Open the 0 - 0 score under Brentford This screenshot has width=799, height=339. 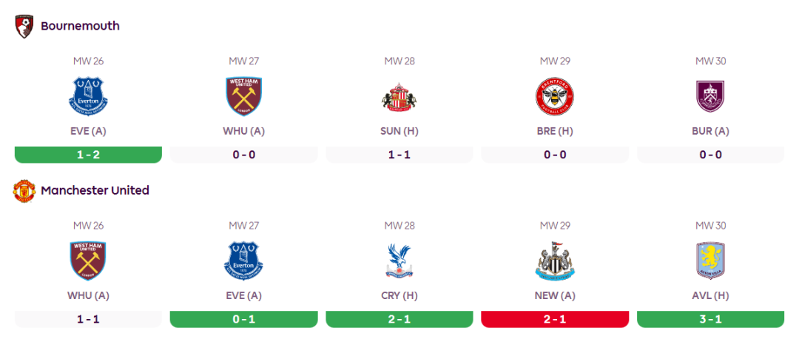[555, 155]
